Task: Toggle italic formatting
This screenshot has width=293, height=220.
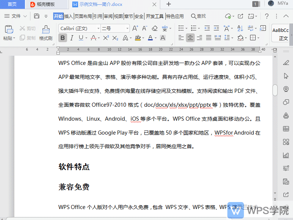Action: (x=72, y=38)
